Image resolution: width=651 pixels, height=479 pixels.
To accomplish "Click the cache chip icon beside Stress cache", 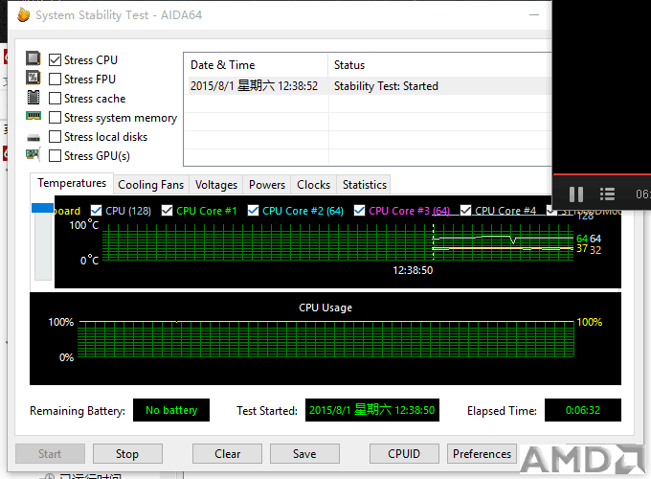I will click(34, 97).
